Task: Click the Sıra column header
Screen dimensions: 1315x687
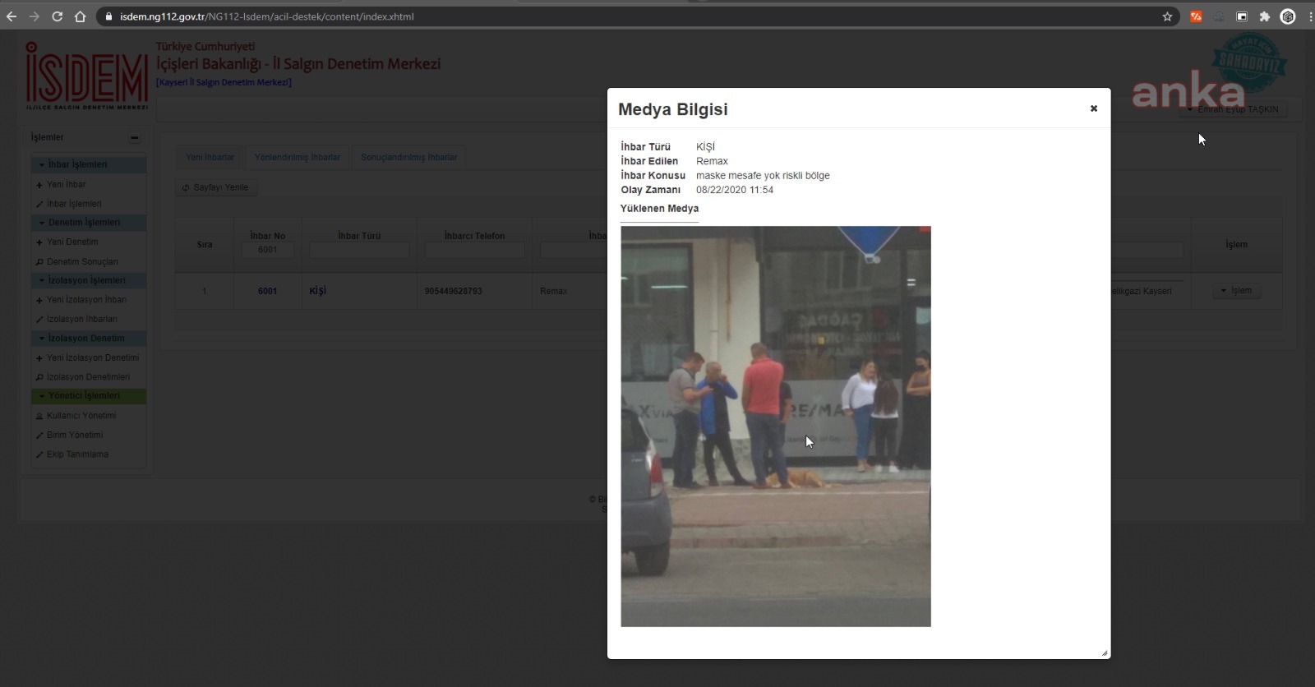Action: pos(205,245)
